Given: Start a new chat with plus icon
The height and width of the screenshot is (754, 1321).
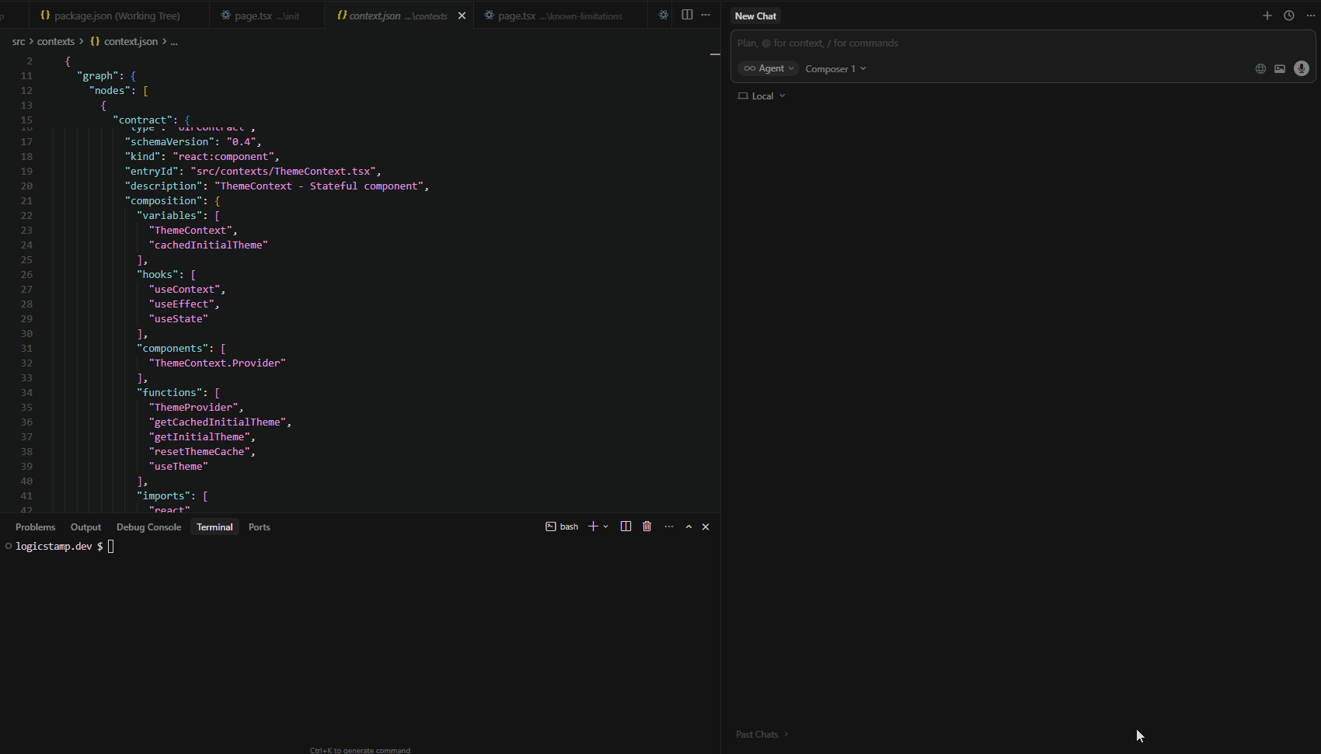Looking at the screenshot, I should pyautogui.click(x=1267, y=15).
